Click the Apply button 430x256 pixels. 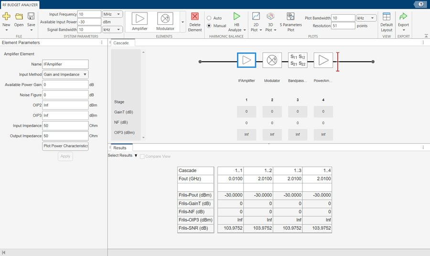point(65,156)
